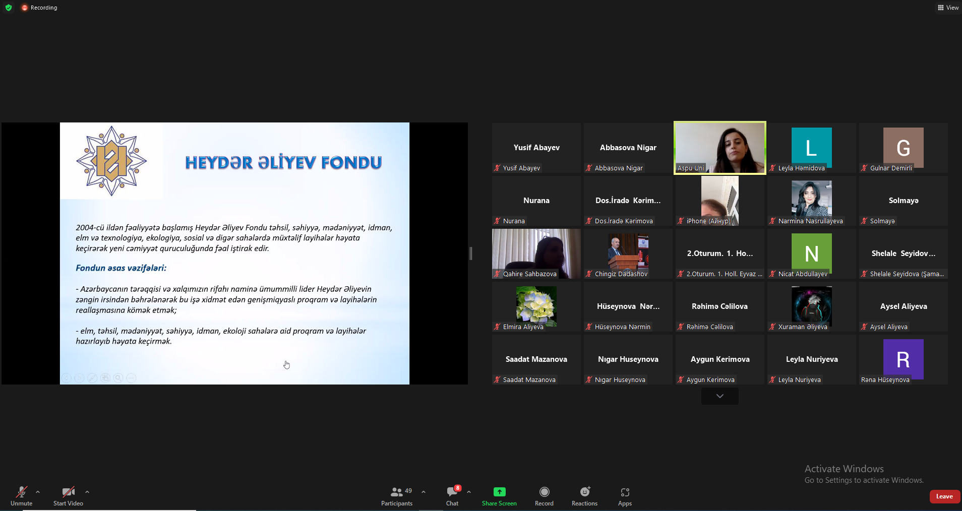This screenshot has width=962, height=511.
Task: Select Shelale Seyidova participant tile
Action: pyautogui.click(x=903, y=253)
